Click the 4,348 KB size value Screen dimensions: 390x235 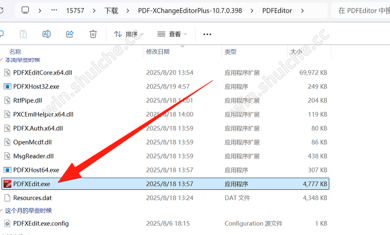pyautogui.click(x=315, y=198)
